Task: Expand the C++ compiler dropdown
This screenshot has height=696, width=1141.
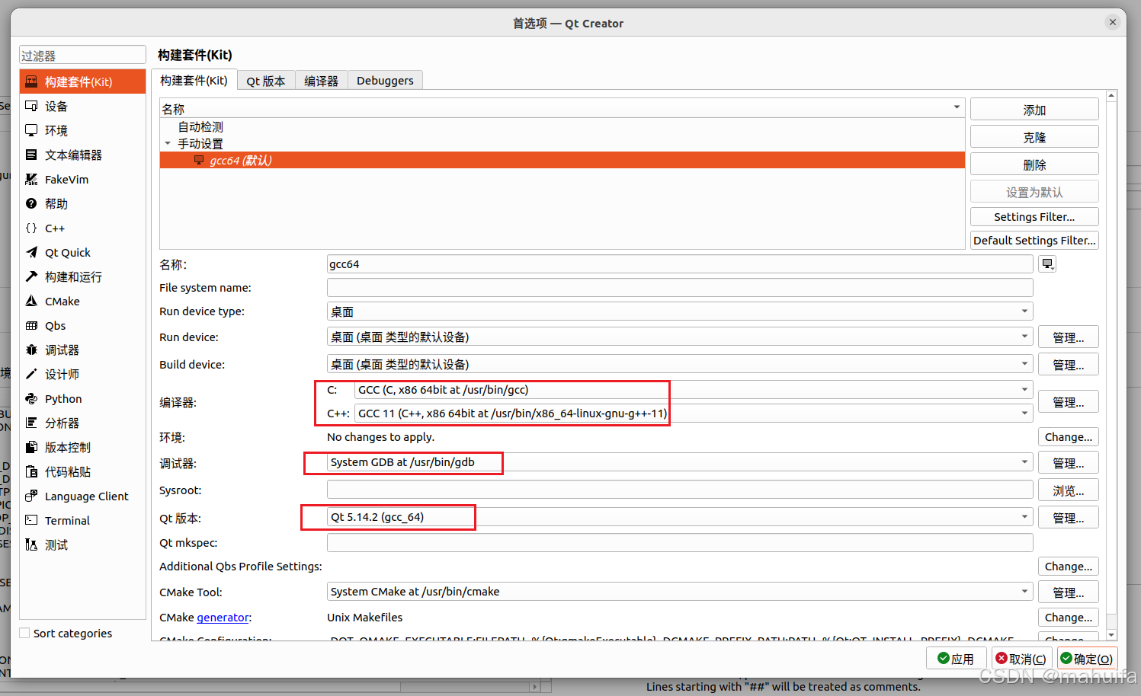Action: pyautogui.click(x=1024, y=413)
